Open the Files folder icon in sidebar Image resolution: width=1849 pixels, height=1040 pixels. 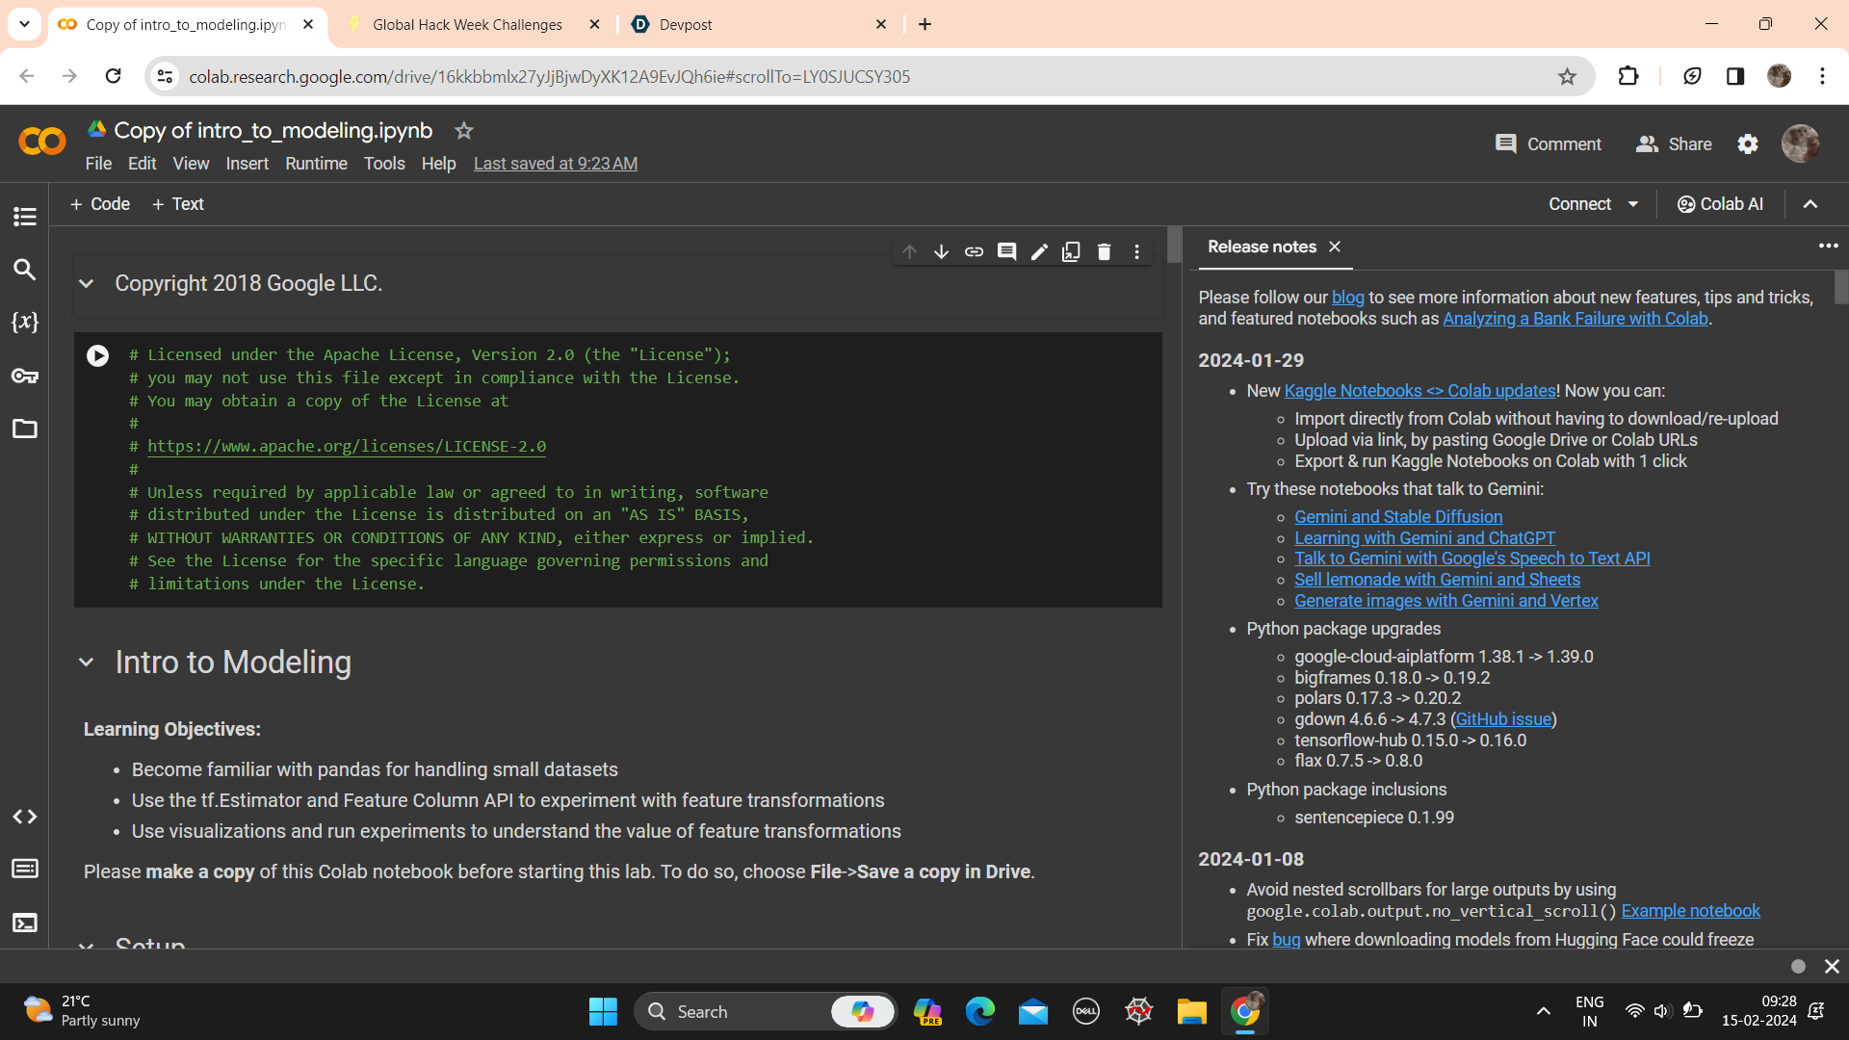tap(25, 429)
